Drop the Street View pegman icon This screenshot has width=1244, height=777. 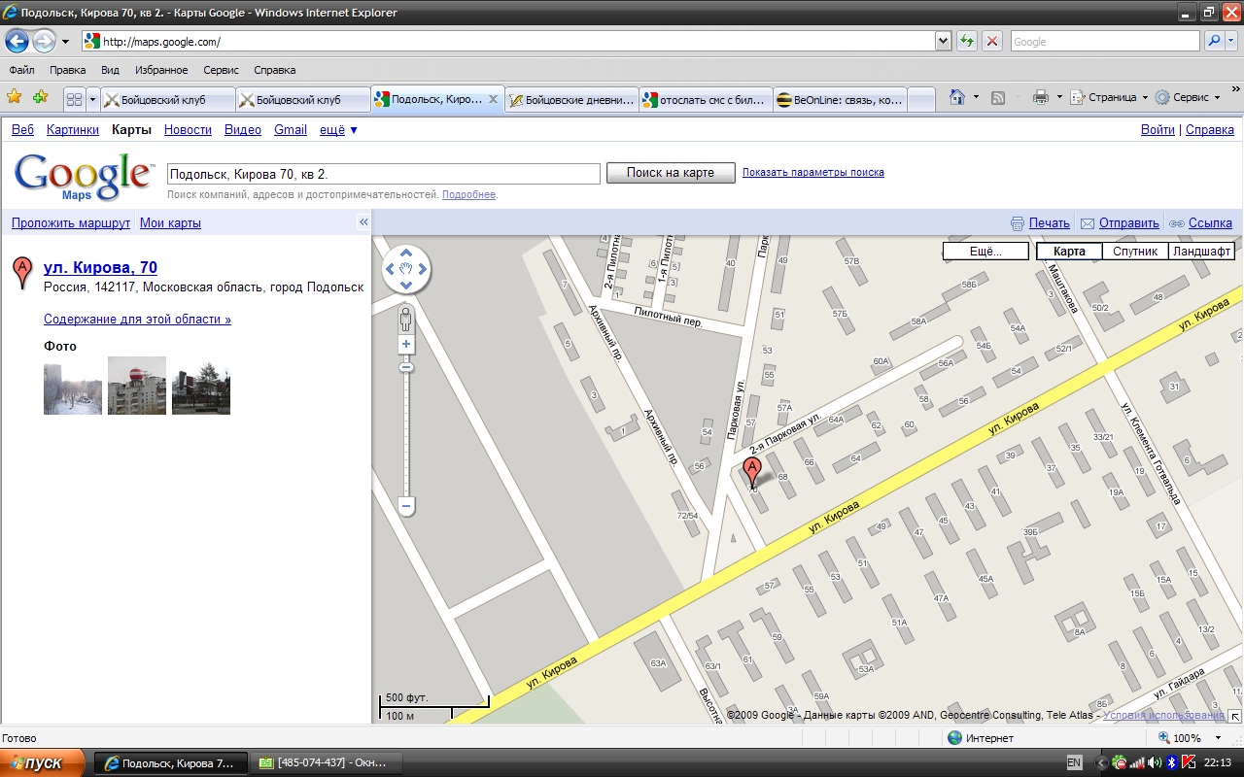coord(406,318)
